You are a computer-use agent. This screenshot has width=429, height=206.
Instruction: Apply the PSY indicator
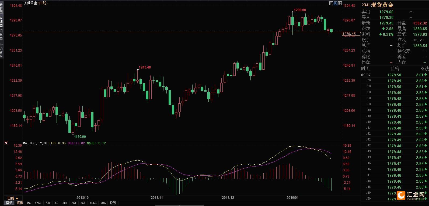pyautogui.click(x=83, y=203)
